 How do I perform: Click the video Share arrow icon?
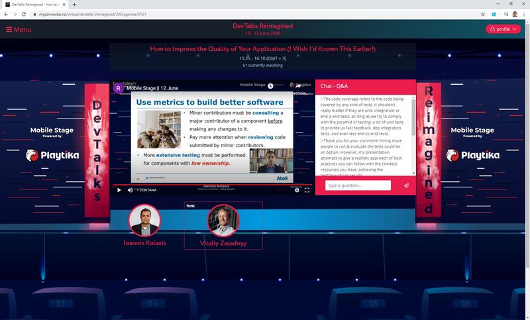(299, 85)
